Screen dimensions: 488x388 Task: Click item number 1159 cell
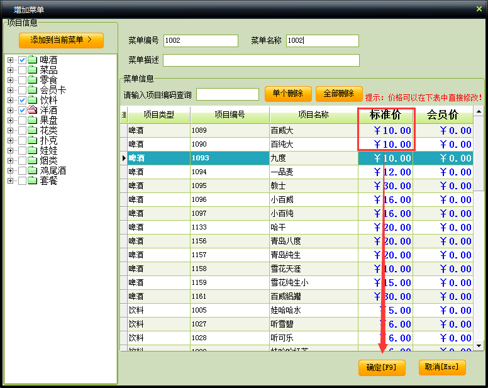point(230,282)
